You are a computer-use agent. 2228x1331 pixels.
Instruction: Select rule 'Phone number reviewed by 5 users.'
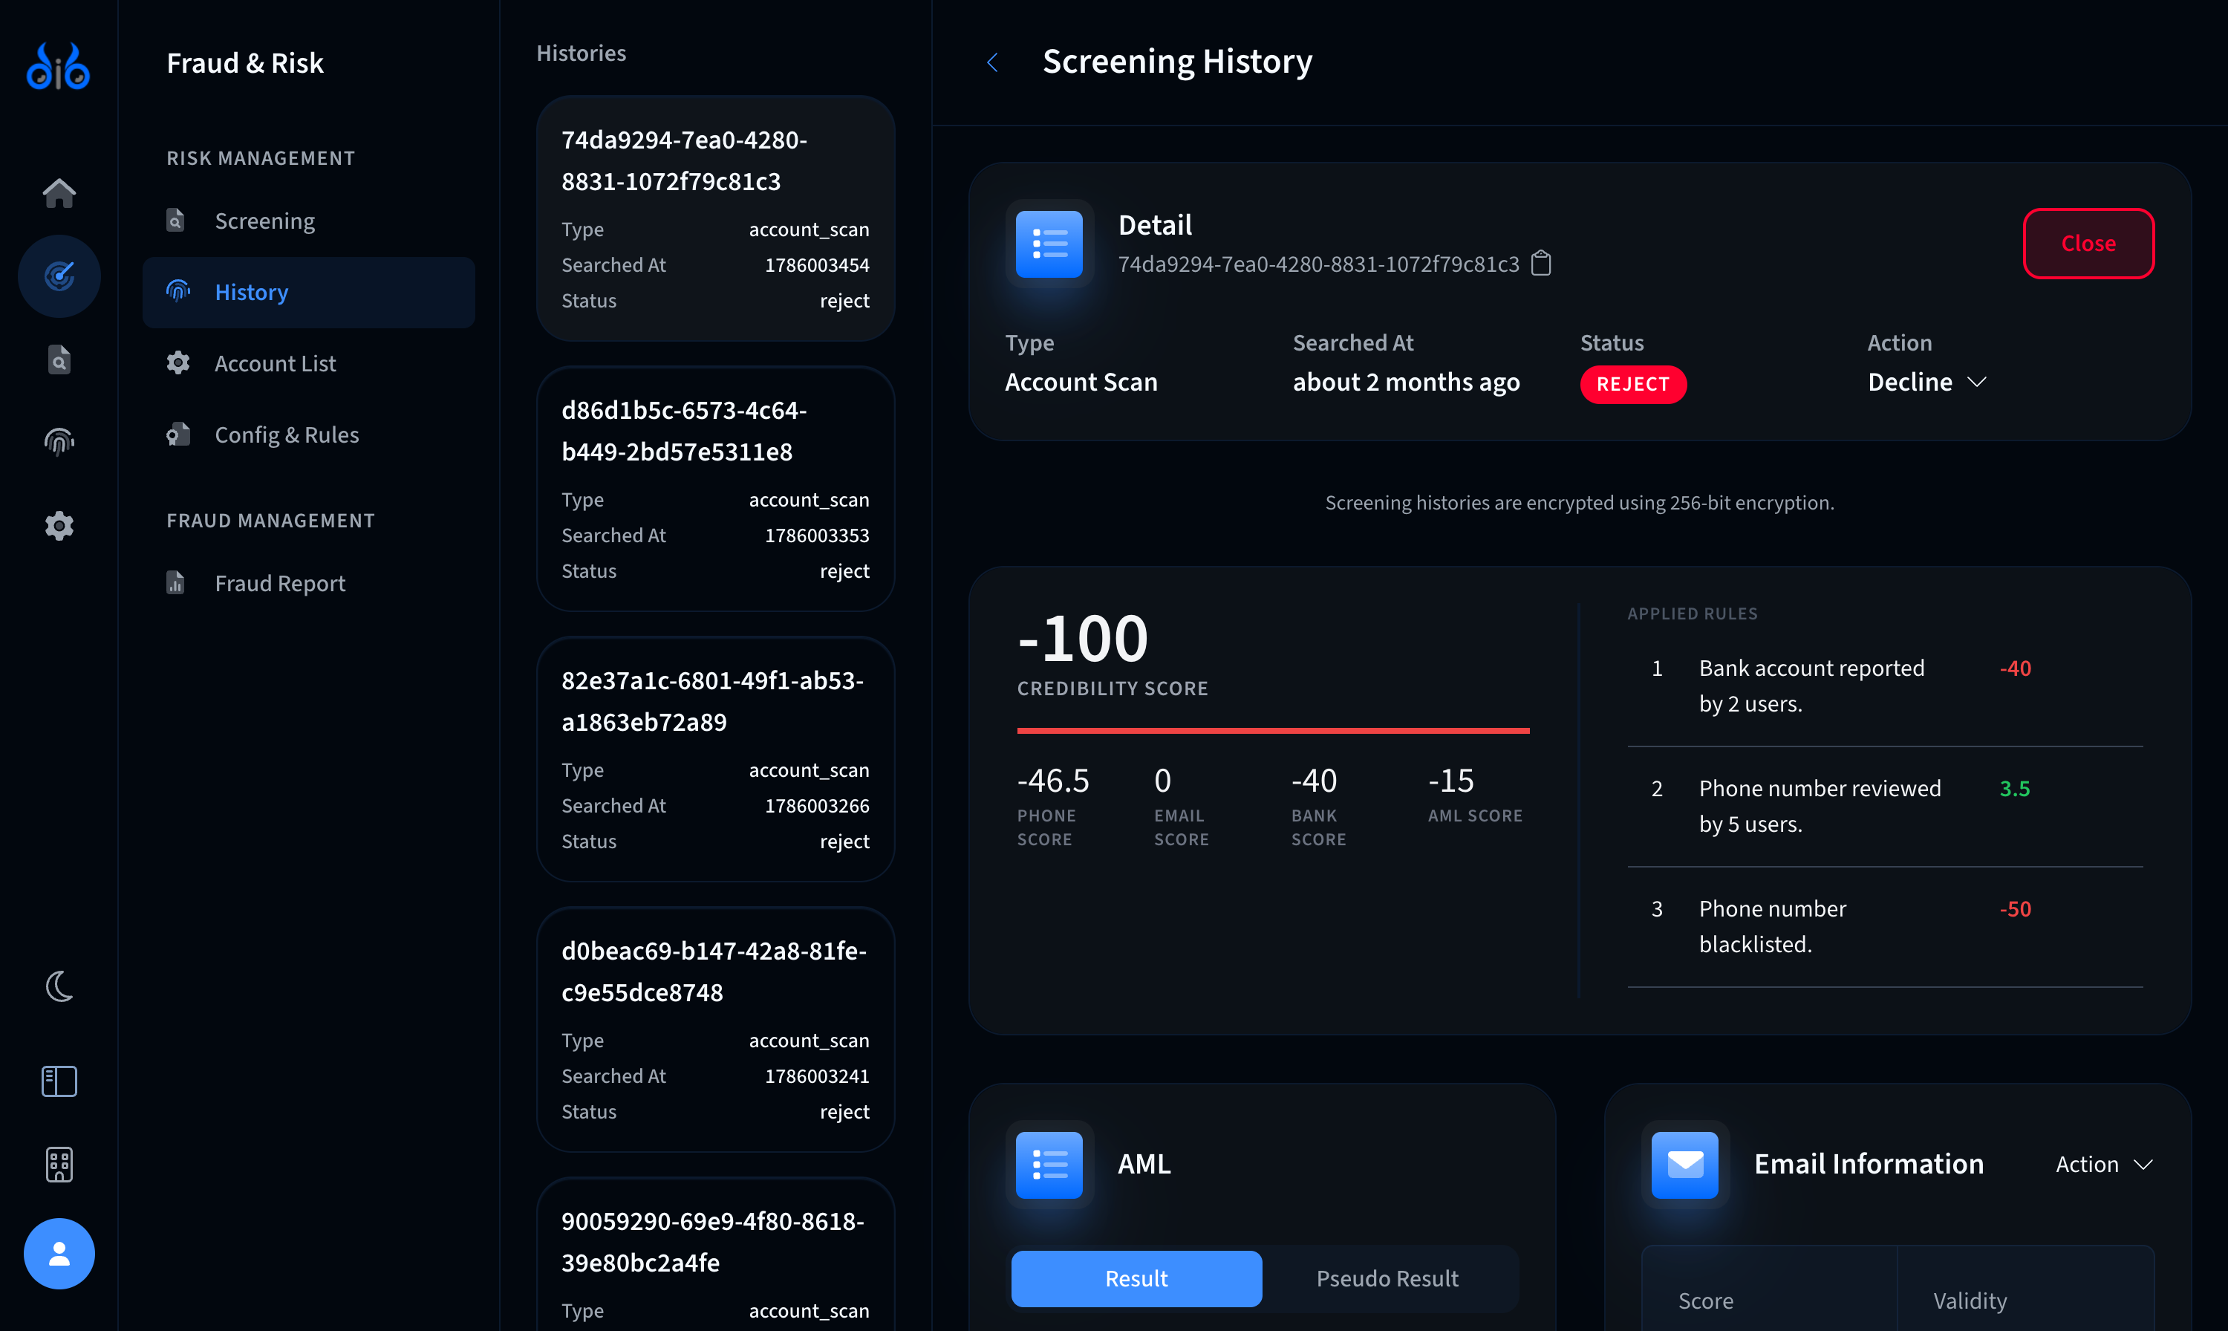[1885, 807]
